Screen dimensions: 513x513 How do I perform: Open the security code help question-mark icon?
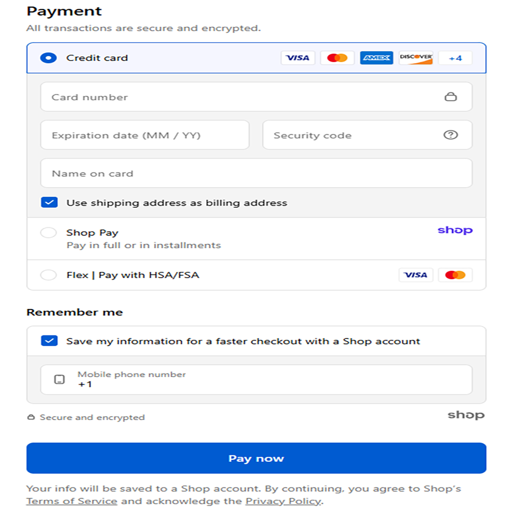(x=450, y=135)
